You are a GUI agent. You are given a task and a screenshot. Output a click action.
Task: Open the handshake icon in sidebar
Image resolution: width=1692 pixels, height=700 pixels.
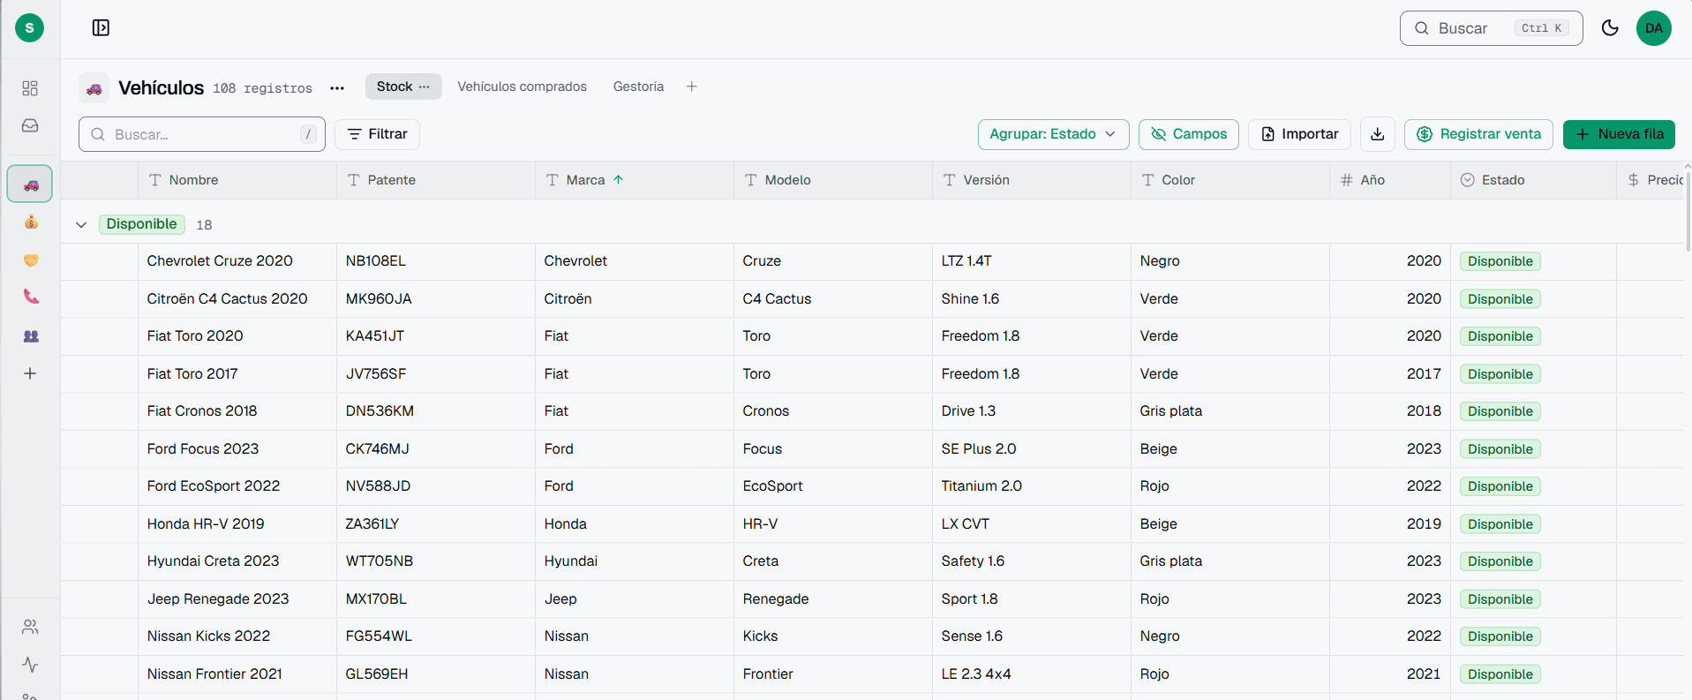(31, 260)
